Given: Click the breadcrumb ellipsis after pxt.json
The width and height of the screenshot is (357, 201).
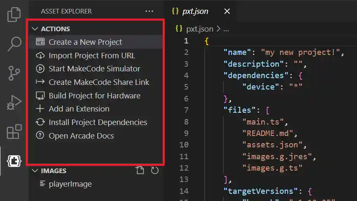Looking at the screenshot, I should point(226,30).
